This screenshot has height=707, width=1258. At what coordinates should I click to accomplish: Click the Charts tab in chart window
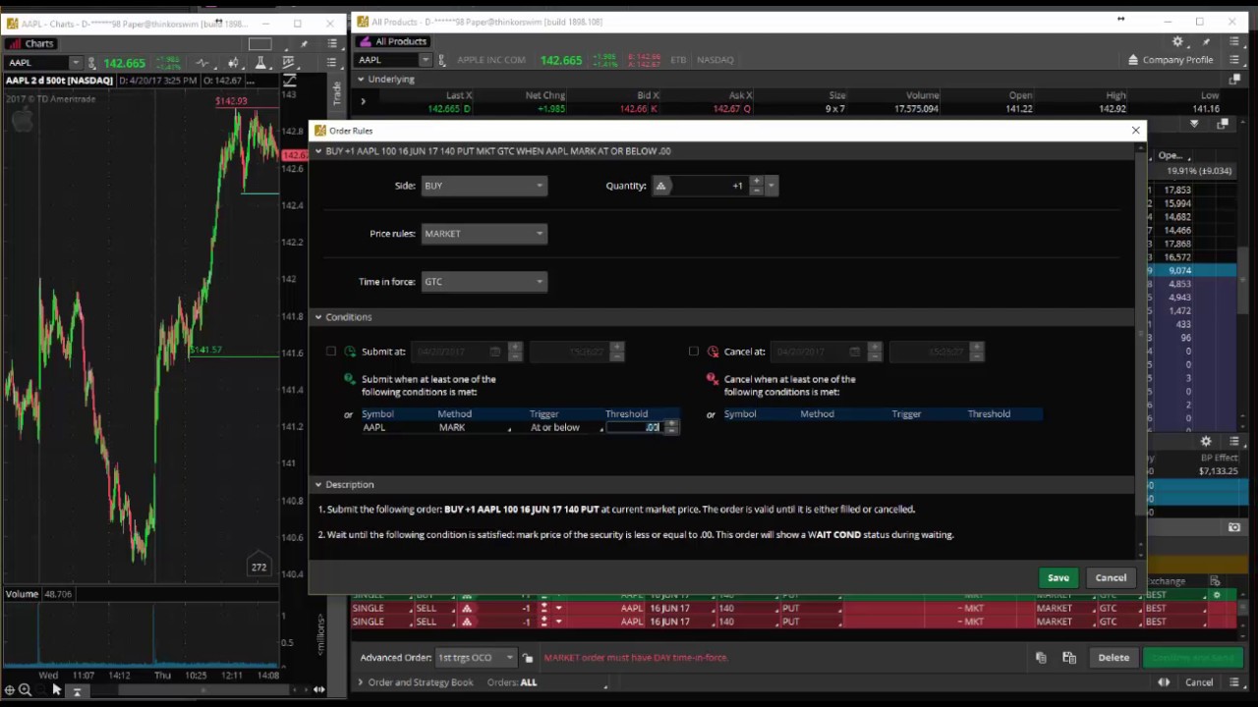[31, 43]
